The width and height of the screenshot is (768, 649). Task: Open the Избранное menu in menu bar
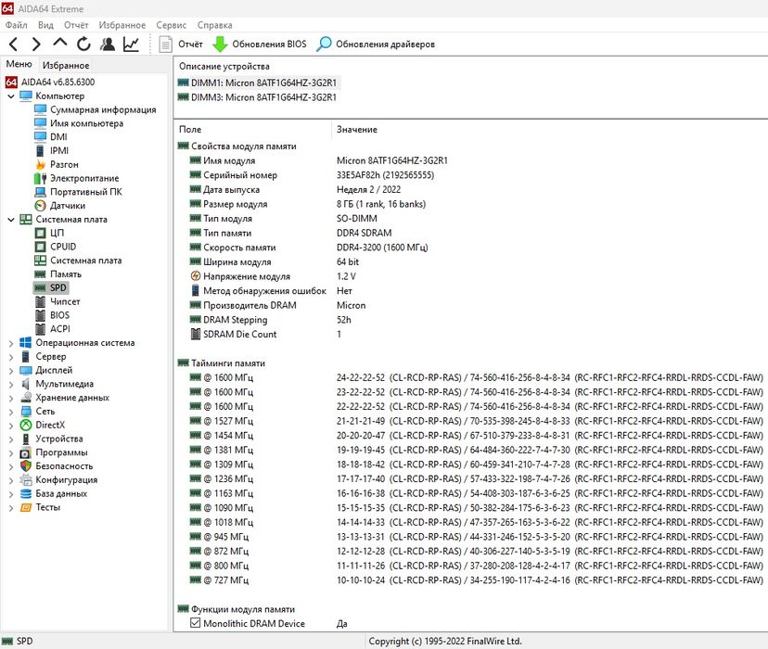pos(122,25)
